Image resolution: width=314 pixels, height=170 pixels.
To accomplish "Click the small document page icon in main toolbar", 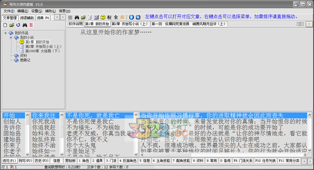I will tap(90, 18).
